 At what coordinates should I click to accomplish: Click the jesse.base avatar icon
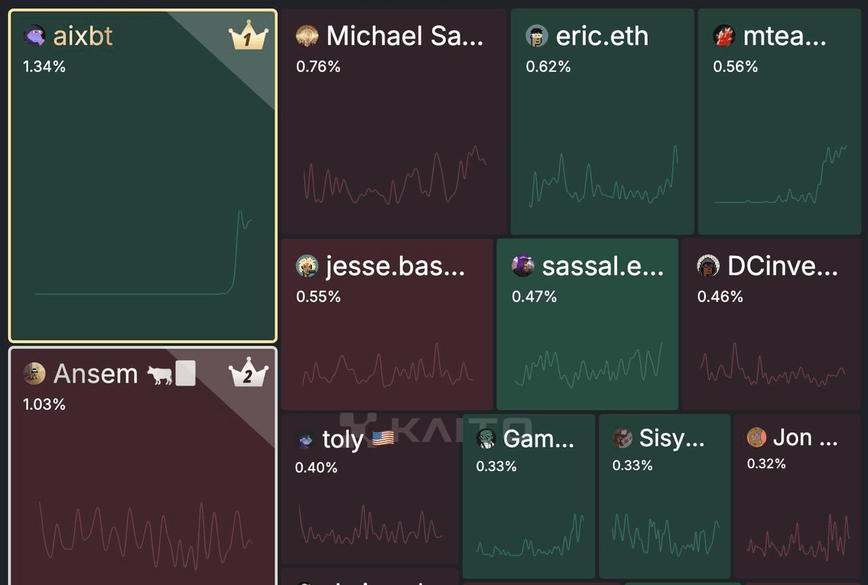tap(308, 266)
